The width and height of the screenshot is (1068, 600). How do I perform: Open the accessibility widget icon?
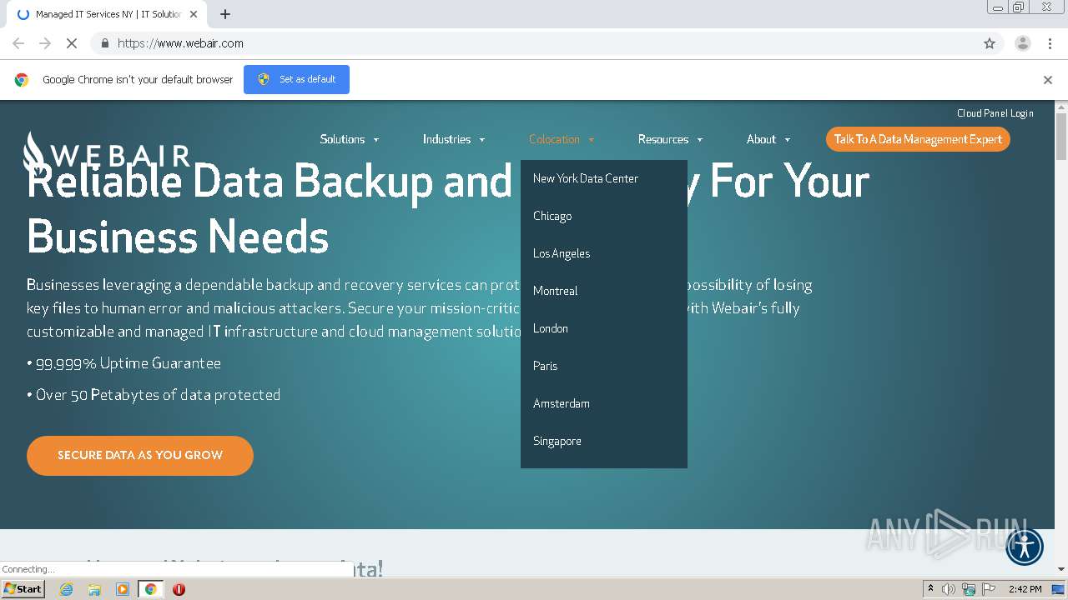tap(1025, 547)
